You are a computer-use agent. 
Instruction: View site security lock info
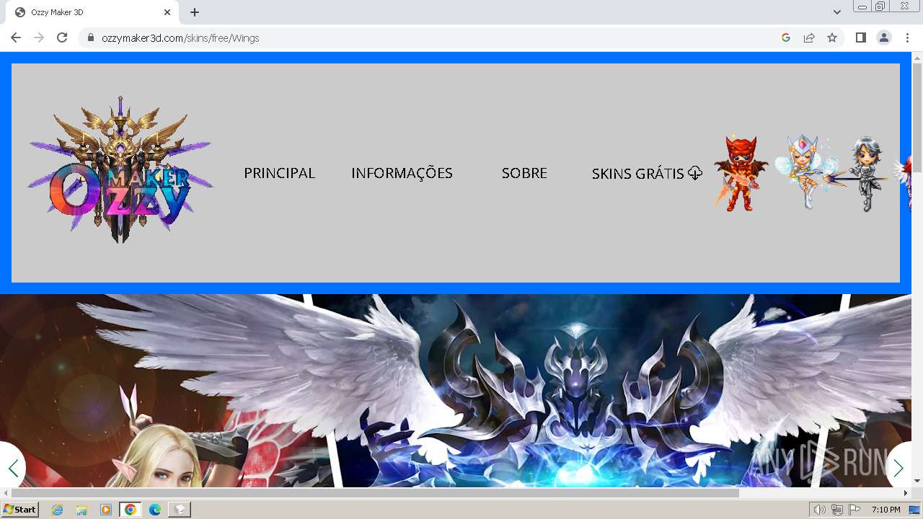pos(90,37)
